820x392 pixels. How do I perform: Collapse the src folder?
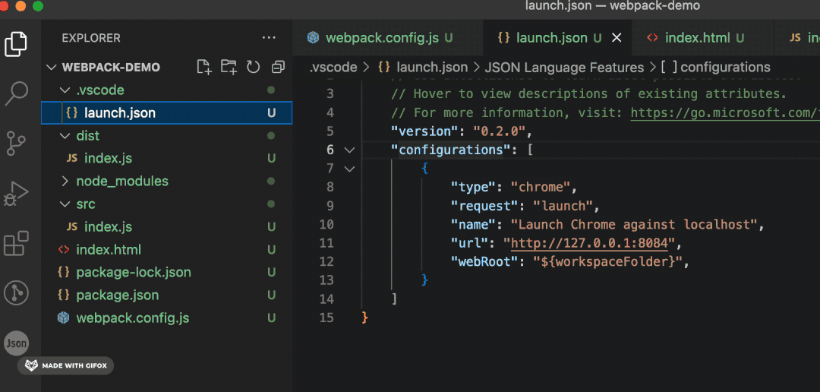65,204
